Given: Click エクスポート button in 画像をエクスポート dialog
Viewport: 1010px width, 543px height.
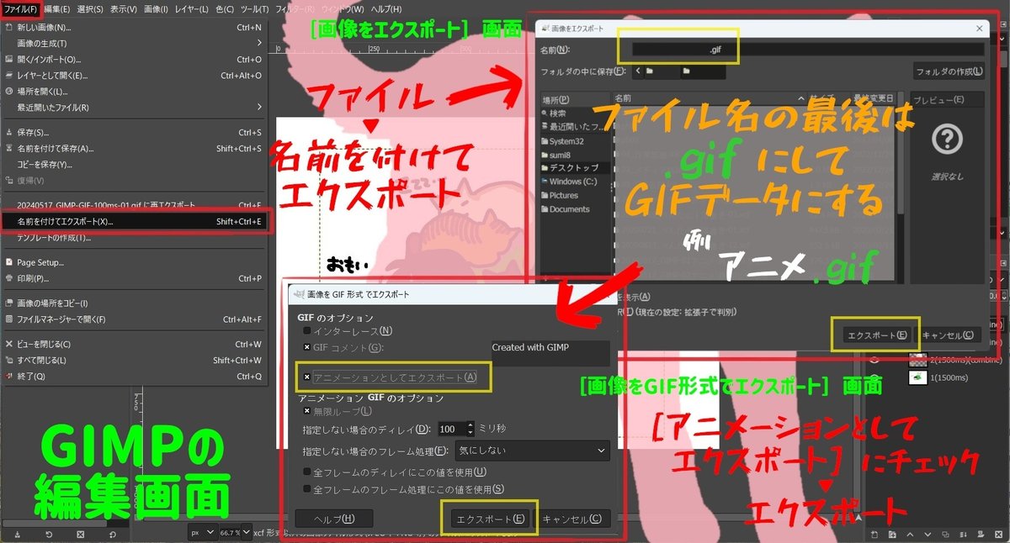Looking at the screenshot, I should (x=877, y=335).
